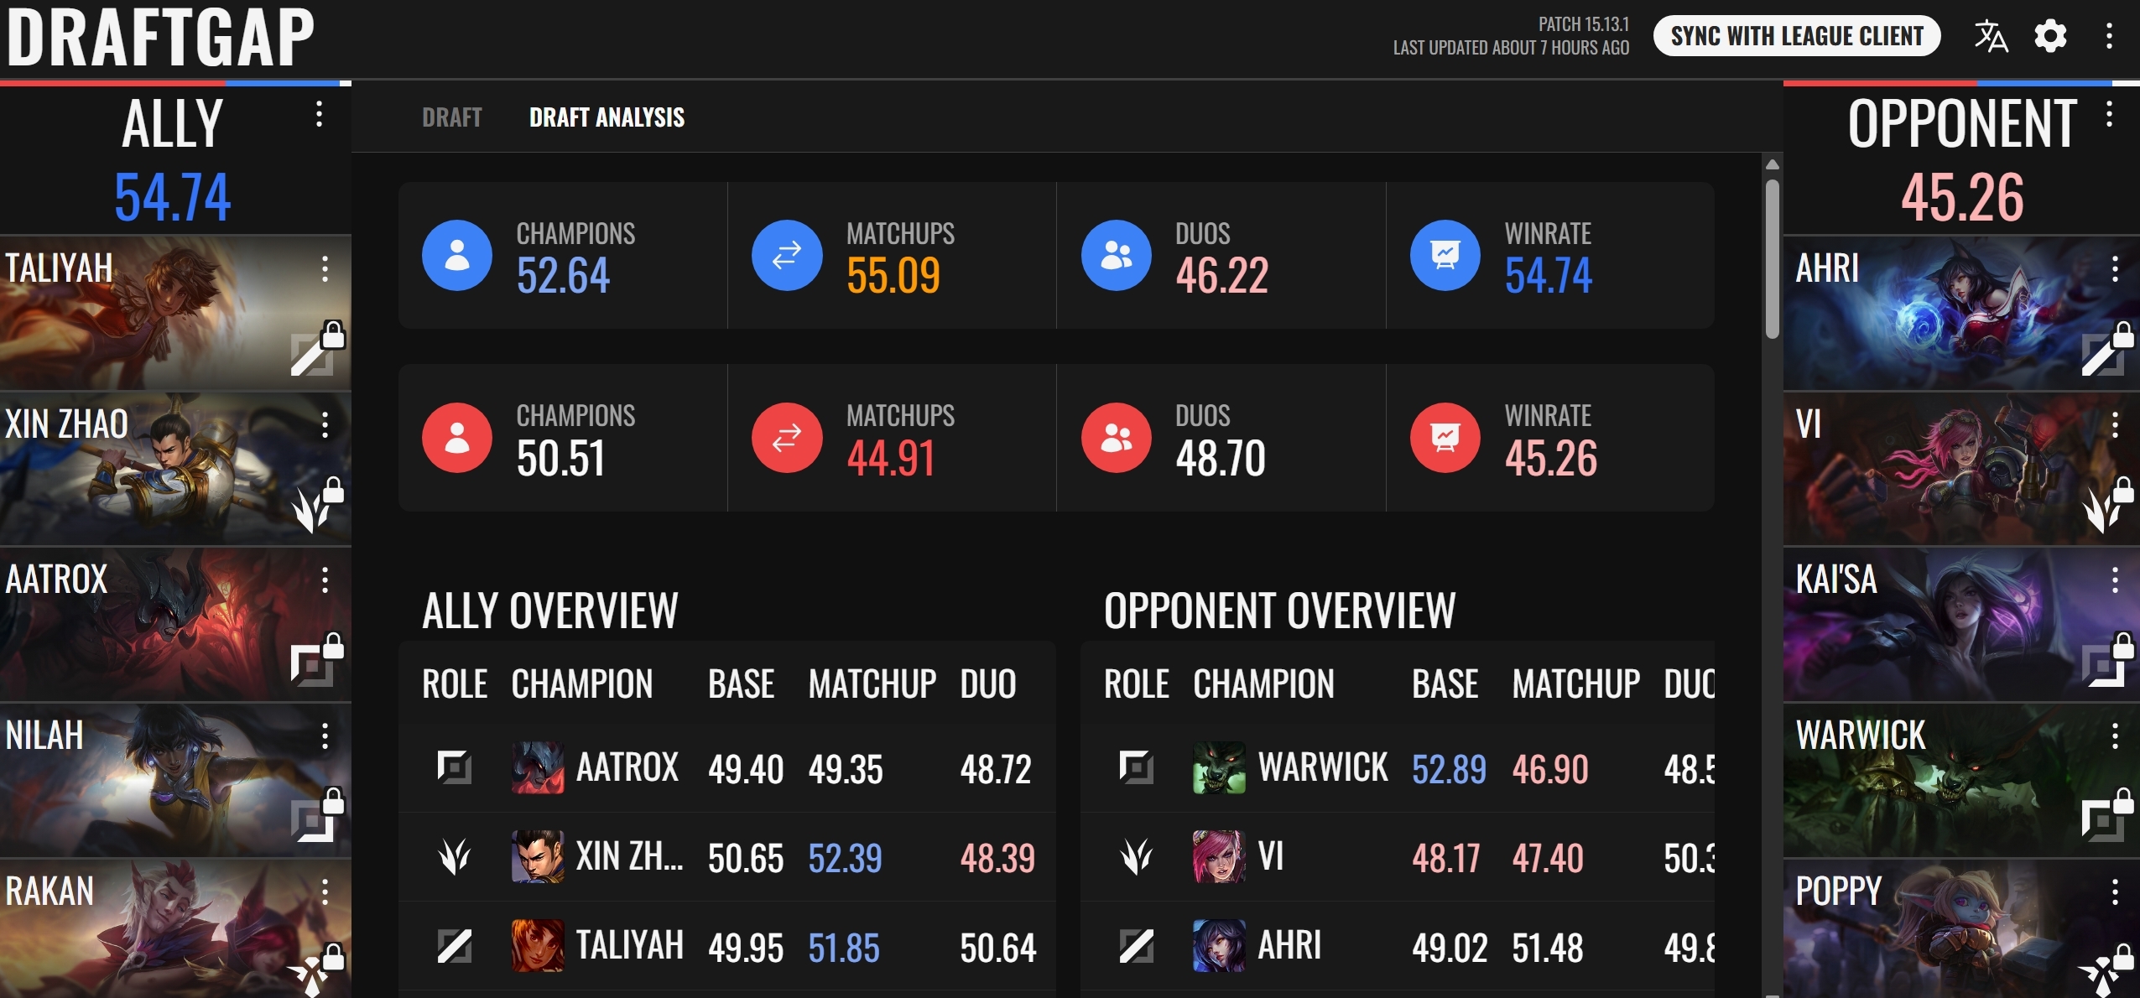Click Ally Overview MATCHUP column header

(872, 684)
